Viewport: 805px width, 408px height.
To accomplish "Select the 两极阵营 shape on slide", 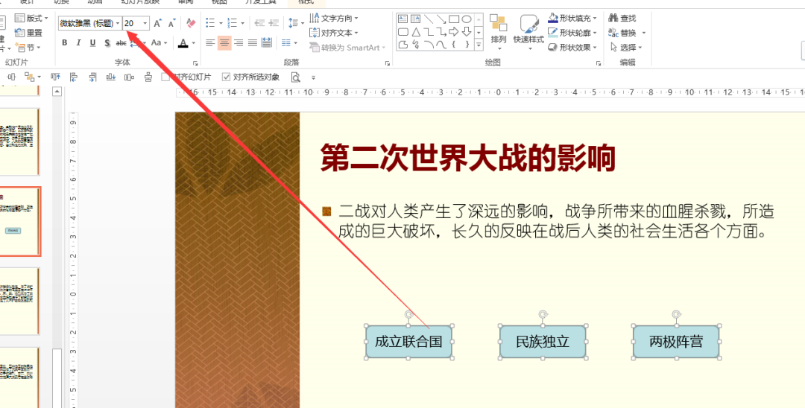I will 676,342.
